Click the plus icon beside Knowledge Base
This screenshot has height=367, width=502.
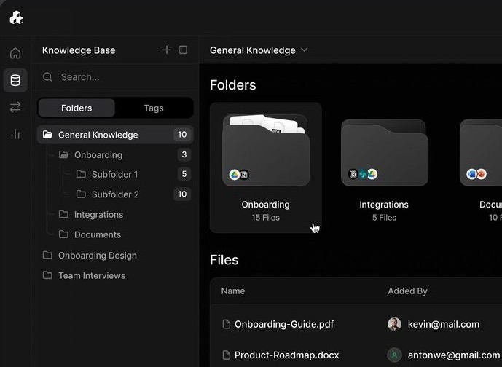166,50
